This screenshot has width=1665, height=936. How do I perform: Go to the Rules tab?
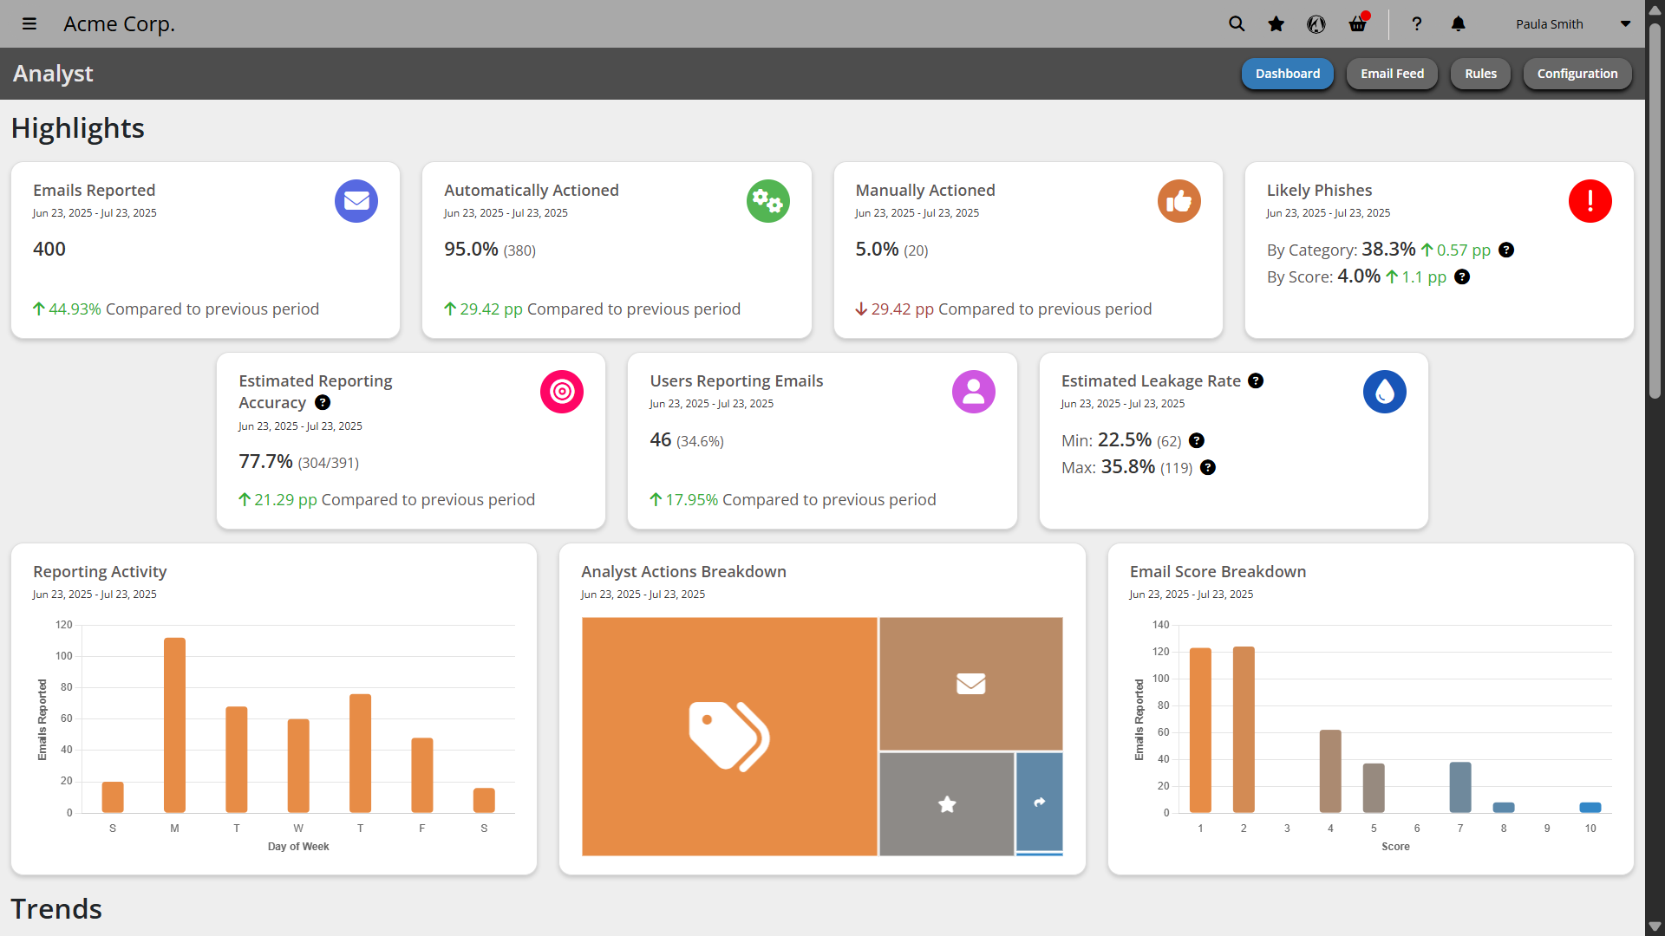coord(1480,74)
